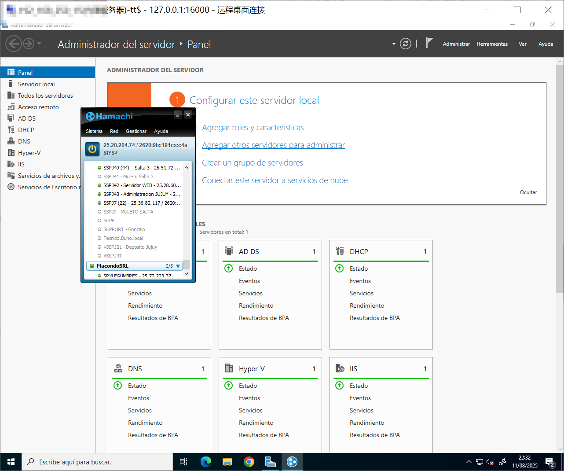Select peer SSPJ40 (44) - Salta 3

(139, 168)
